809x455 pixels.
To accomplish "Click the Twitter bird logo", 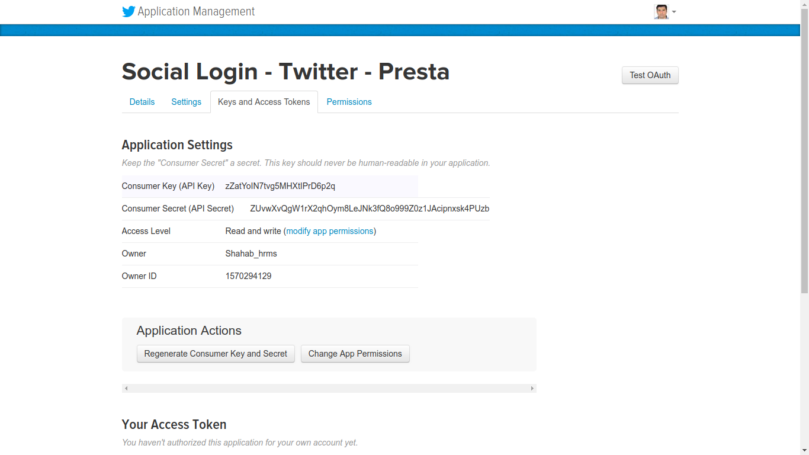I will 129,12.
